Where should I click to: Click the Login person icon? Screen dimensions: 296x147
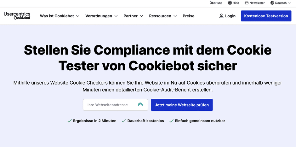click(x=221, y=16)
